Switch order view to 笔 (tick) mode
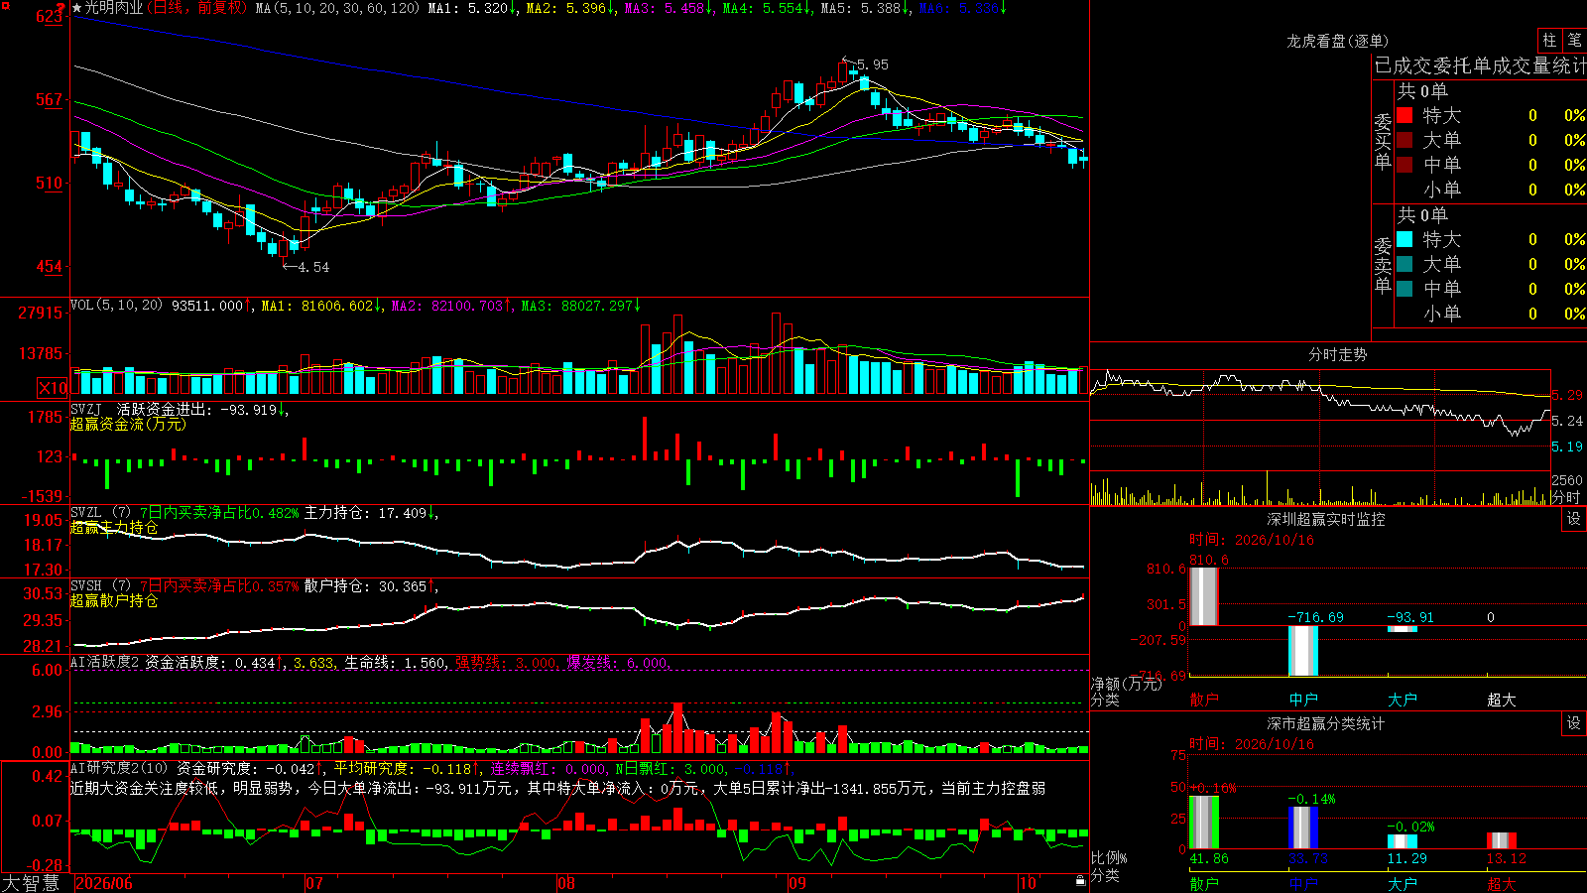 pyautogui.click(x=1574, y=40)
